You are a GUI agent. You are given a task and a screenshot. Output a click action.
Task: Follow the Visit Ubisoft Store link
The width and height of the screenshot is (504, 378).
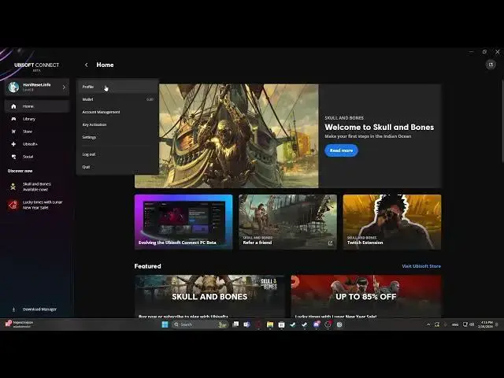tap(421, 266)
